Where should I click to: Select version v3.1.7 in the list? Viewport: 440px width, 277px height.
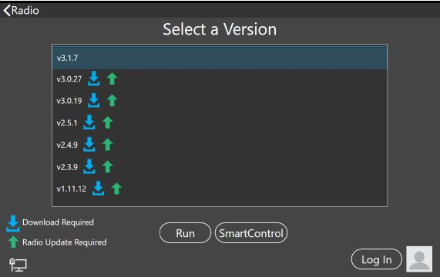click(220, 58)
